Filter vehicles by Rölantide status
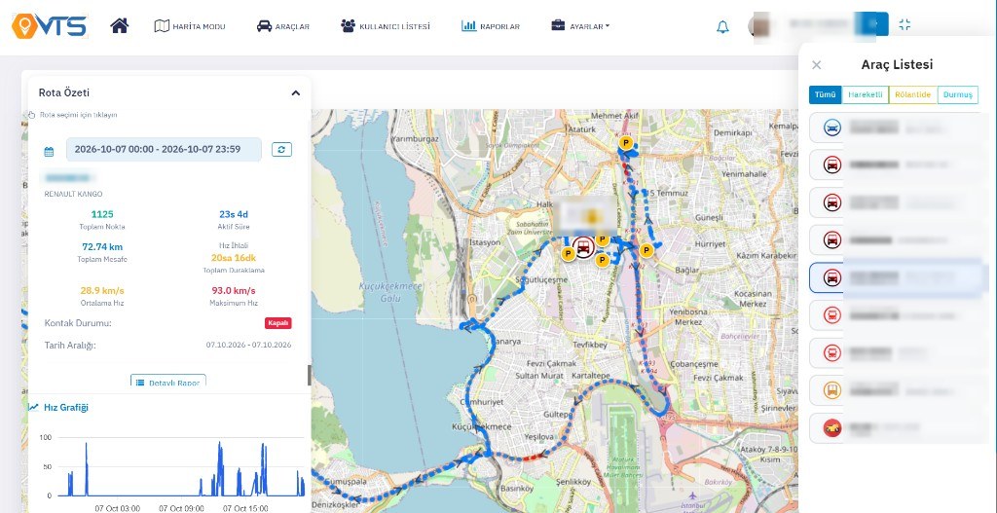This screenshot has width=997, height=513. pyautogui.click(x=912, y=94)
